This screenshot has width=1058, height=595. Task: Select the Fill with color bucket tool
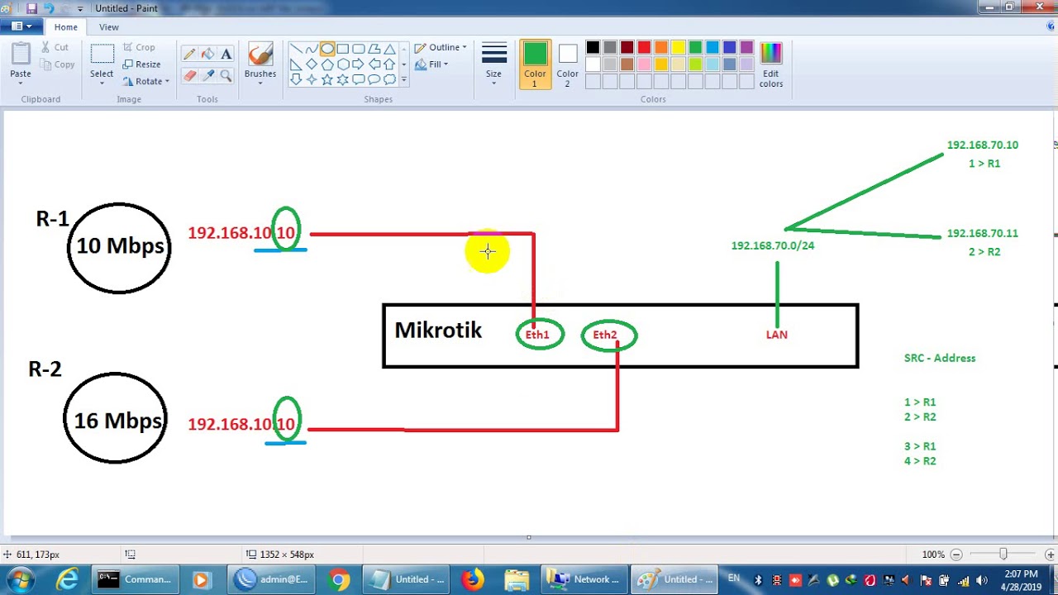point(207,54)
